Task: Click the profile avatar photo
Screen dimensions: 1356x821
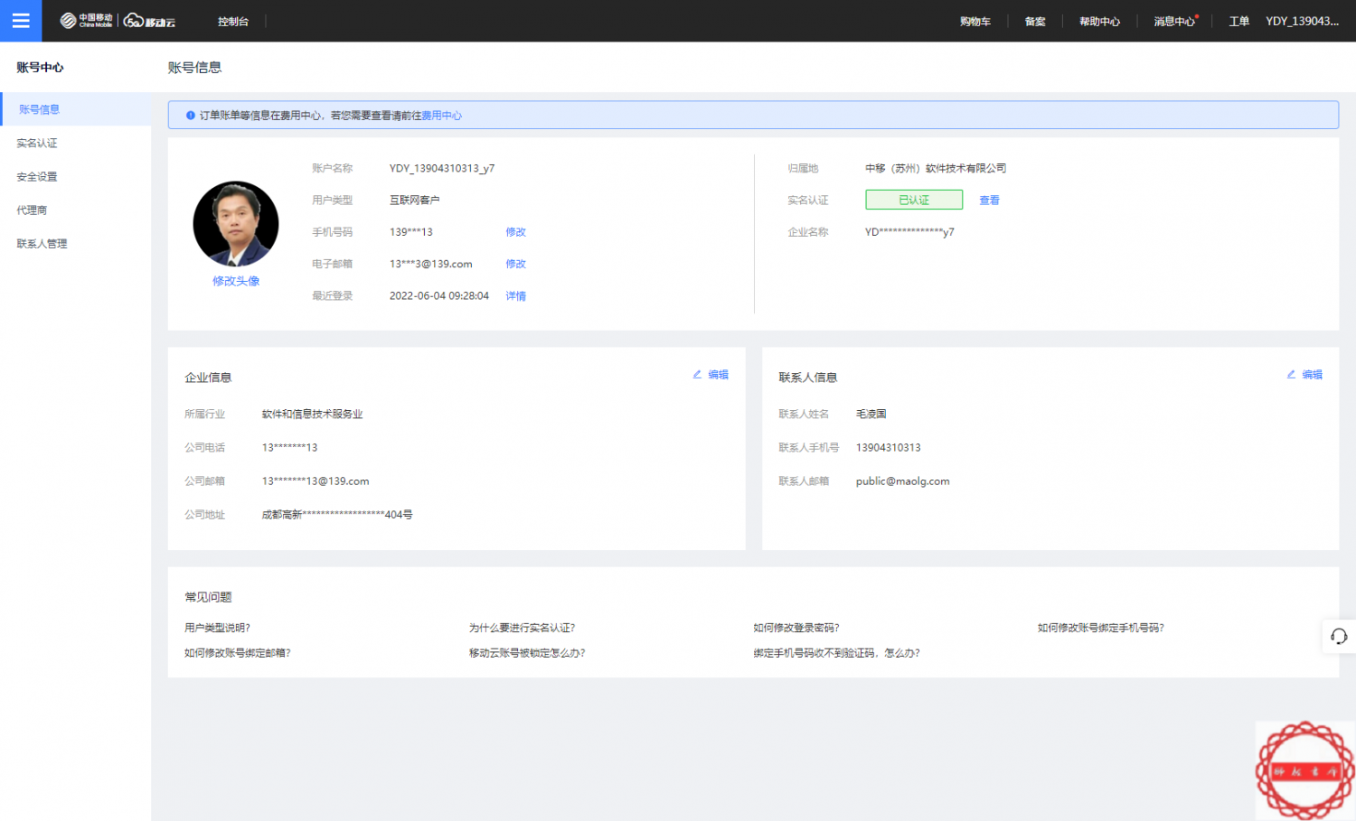Action: (236, 224)
